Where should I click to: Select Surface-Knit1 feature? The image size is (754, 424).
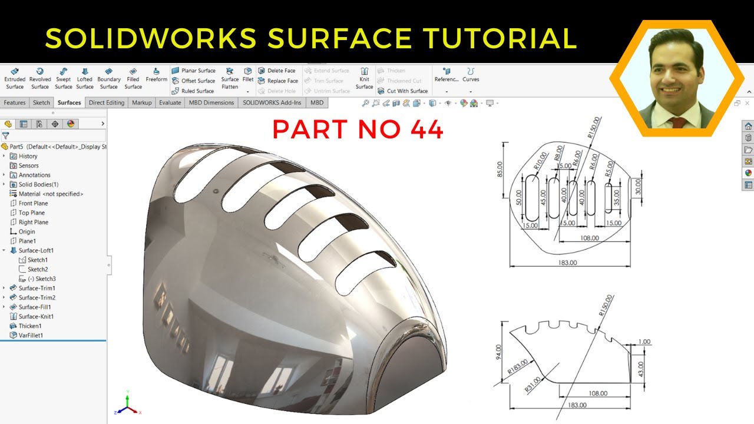click(x=31, y=316)
